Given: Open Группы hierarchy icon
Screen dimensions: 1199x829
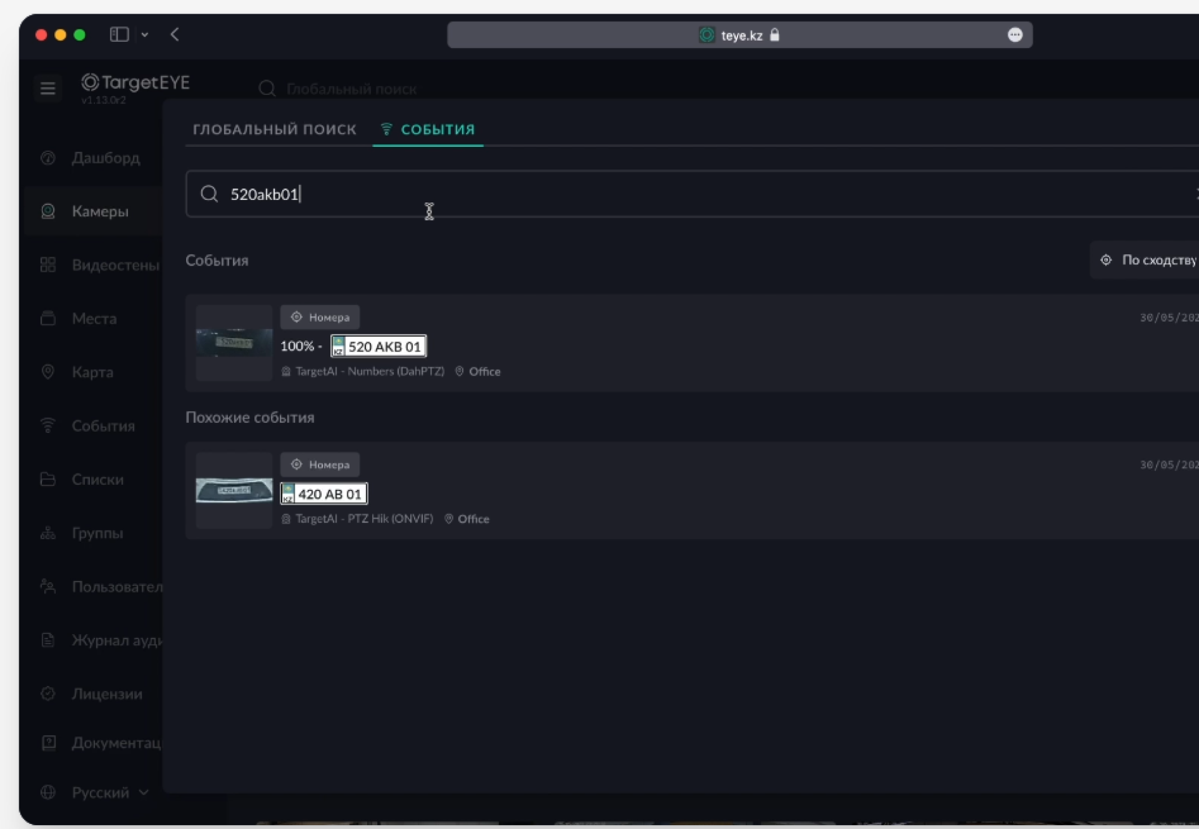Looking at the screenshot, I should tap(48, 533).
